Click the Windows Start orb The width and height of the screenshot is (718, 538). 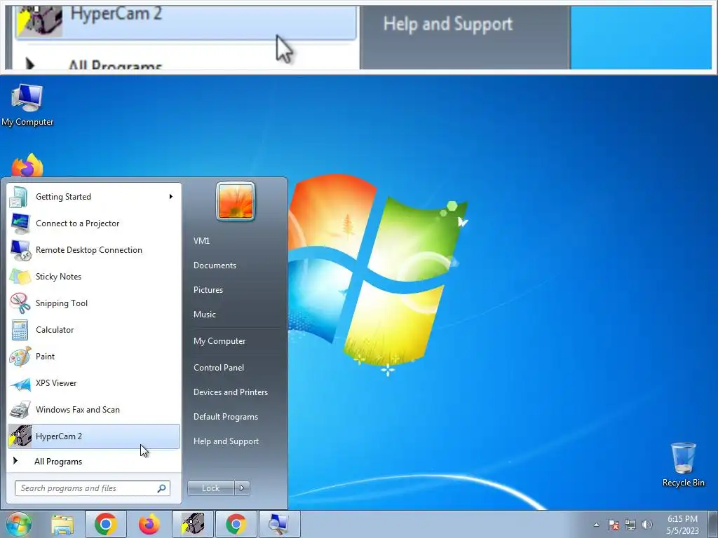(18, 524)
